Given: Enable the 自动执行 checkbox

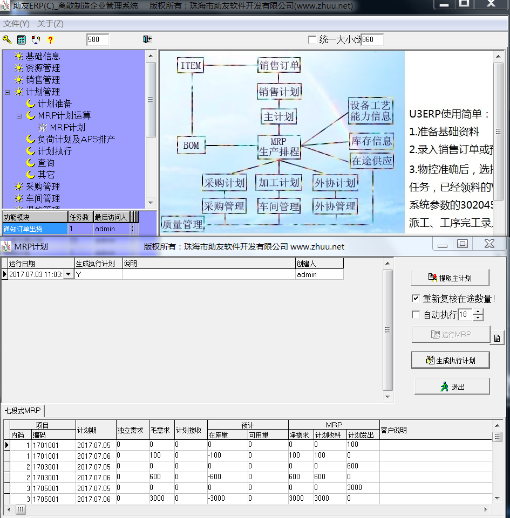Looking at the screenshot, I should pos(416,315).
